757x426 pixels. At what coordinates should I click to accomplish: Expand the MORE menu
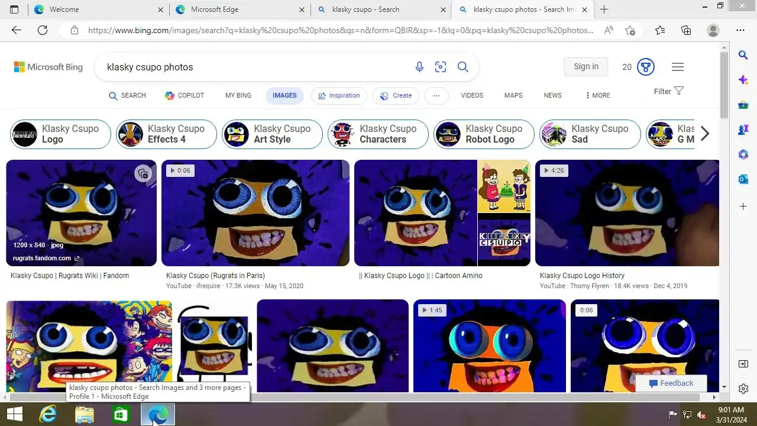coord(597,95)
